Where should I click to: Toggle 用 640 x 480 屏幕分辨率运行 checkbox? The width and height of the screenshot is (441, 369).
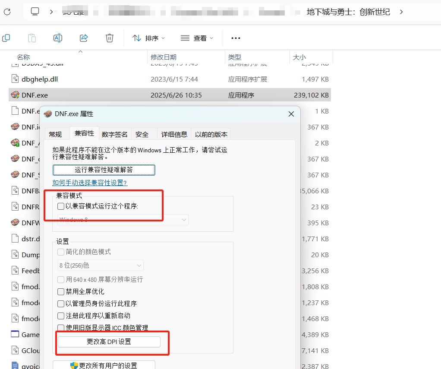[61, 280]
